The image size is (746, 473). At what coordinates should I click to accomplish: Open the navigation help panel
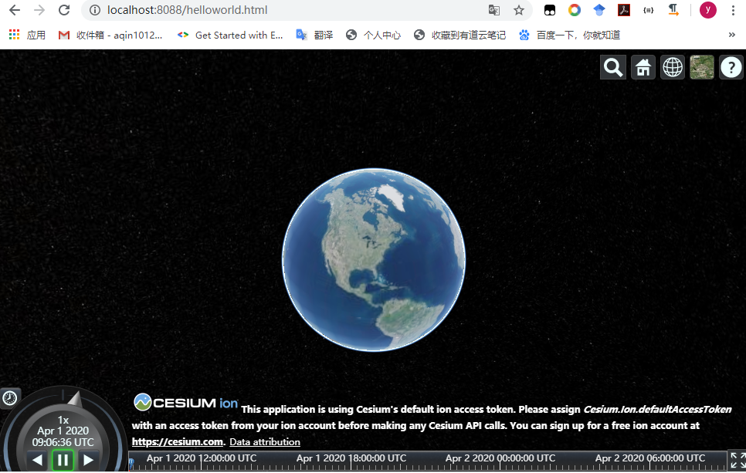731,67
